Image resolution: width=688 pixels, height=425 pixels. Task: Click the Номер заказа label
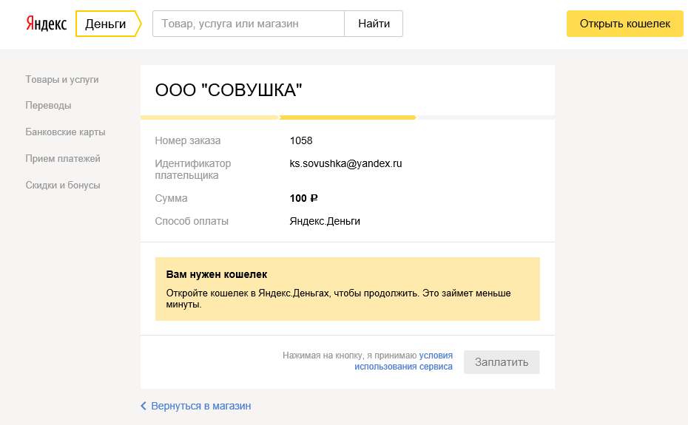[x=188, y=140]
